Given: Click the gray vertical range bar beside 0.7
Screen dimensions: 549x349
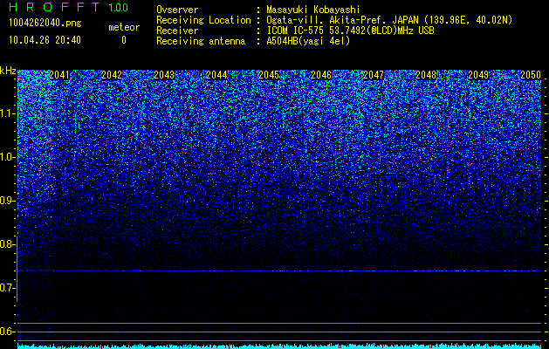Looking at the screenshot, I should (x=17, y=269).
